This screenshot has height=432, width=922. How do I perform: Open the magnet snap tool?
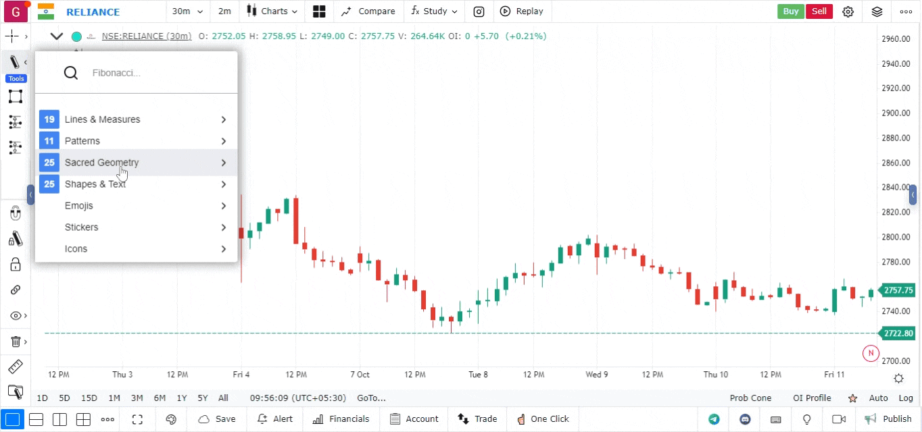click(15, 214)
